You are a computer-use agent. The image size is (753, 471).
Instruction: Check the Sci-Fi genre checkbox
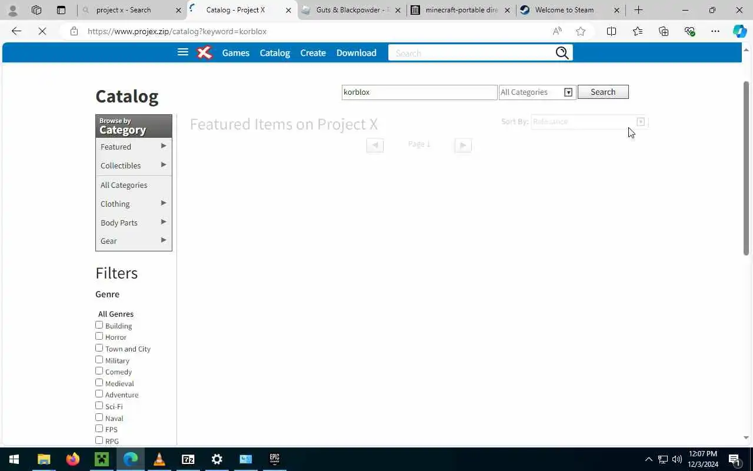pyautogui.click(x=99, y=406)
